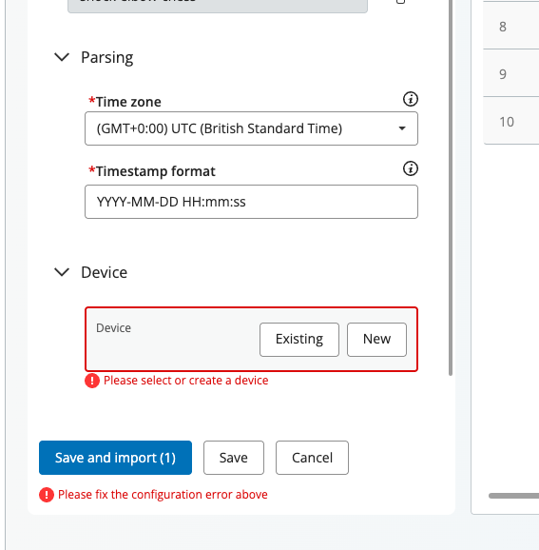Click the Device label inside red box
The height and width of the screenshot is (550, 539).
[113, 328]
